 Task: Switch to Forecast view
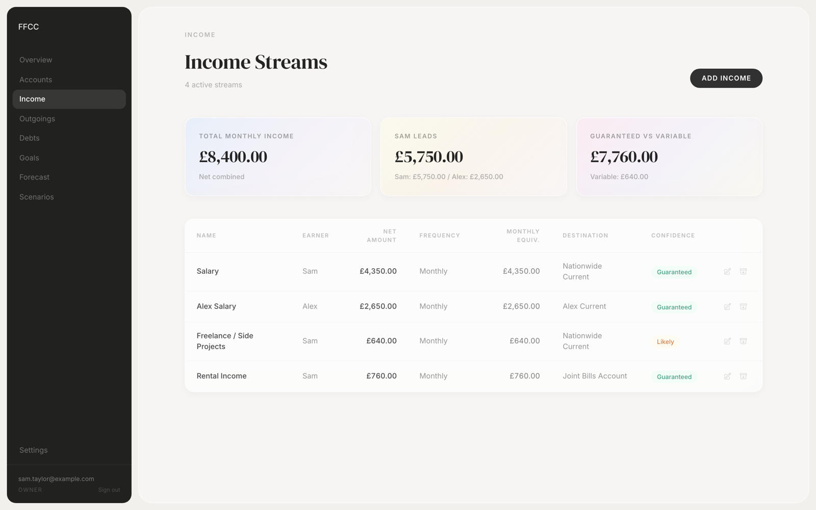click(69, 177)
